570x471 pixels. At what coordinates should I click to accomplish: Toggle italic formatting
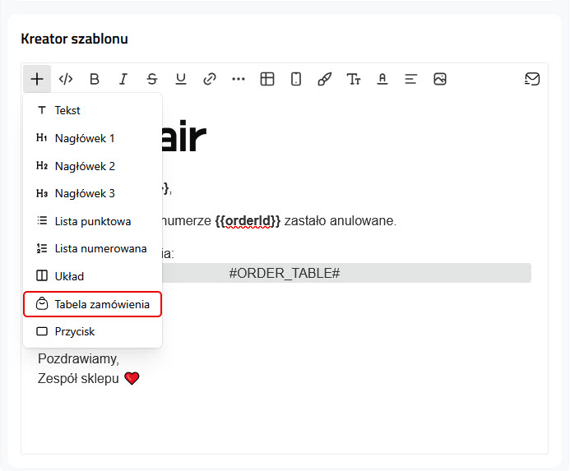pyautogui.click(x=123, y=79)
